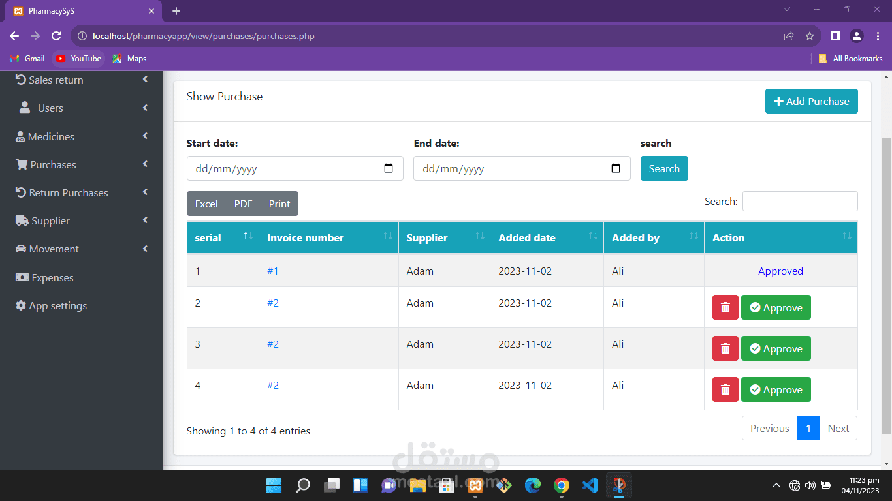
Task: Open the calendar picker in Start date field
Action: [389, 168]
